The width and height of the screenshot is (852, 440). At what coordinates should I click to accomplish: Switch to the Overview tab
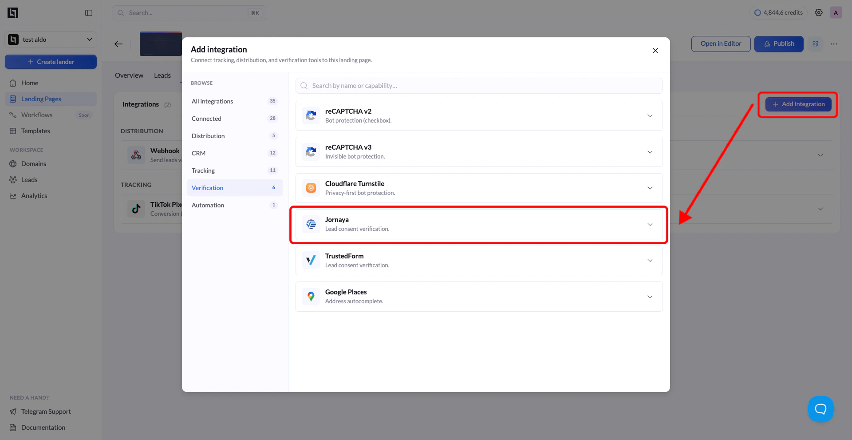coord(129,75)
